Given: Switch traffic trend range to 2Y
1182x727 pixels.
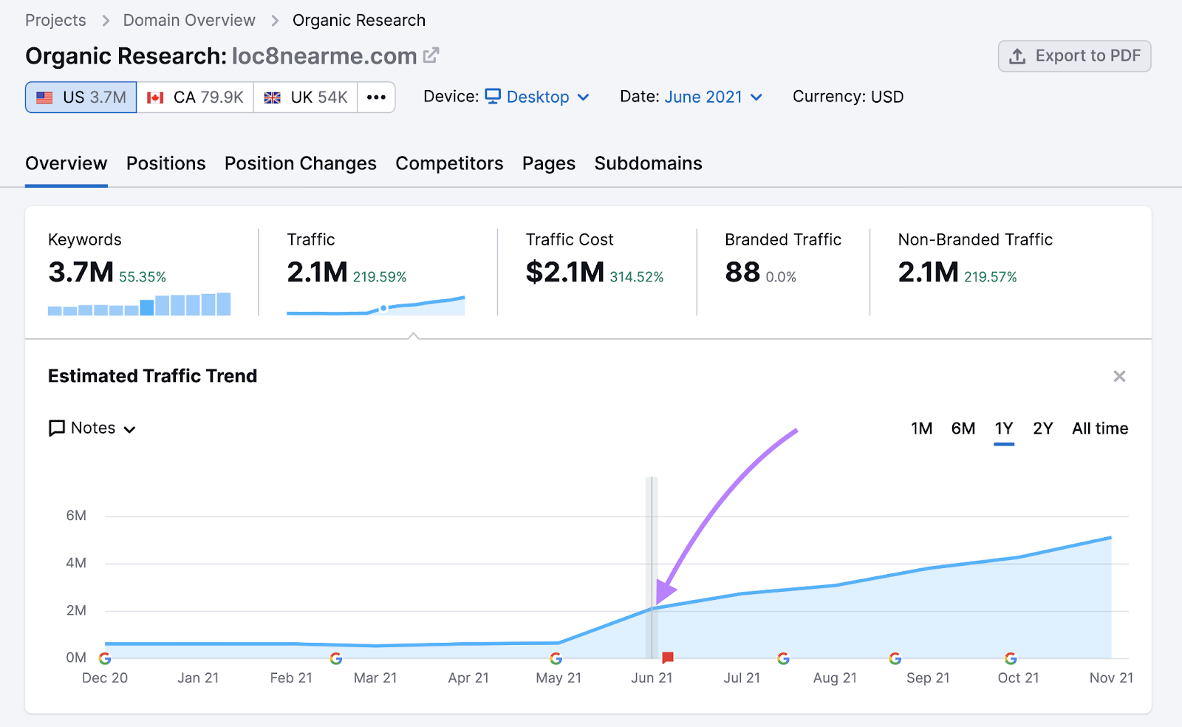Looking at the screenshot, I should point(1042,428).
